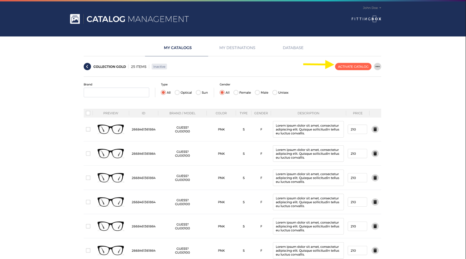Select the Unisex gender filter
This screenshot has width=466, height=259.
(x=275, y=93)
